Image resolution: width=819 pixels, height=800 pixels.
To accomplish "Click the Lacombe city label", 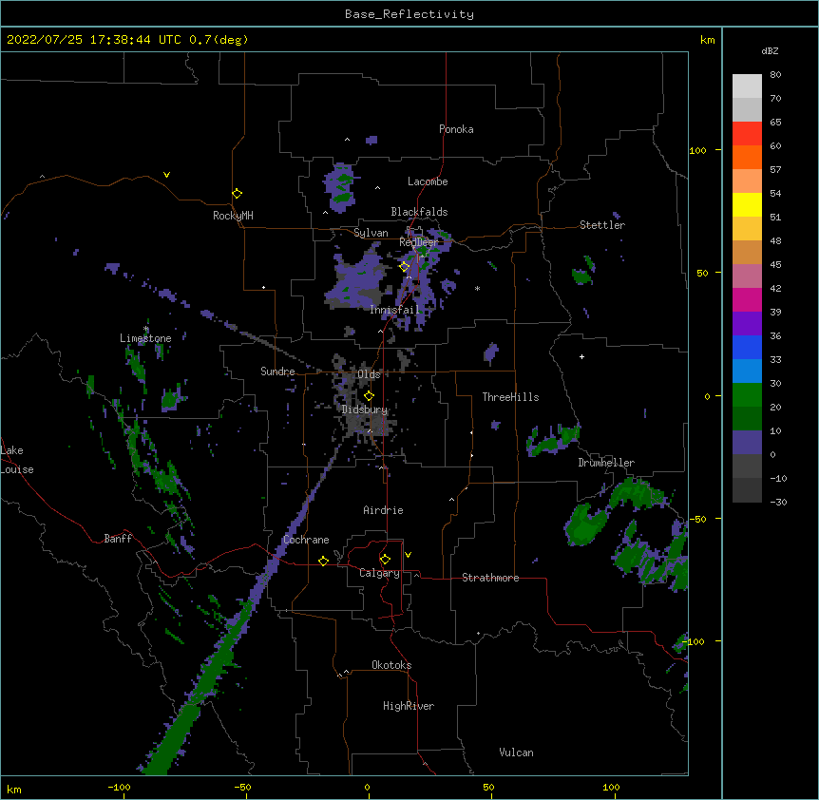I will click(428, 181).
